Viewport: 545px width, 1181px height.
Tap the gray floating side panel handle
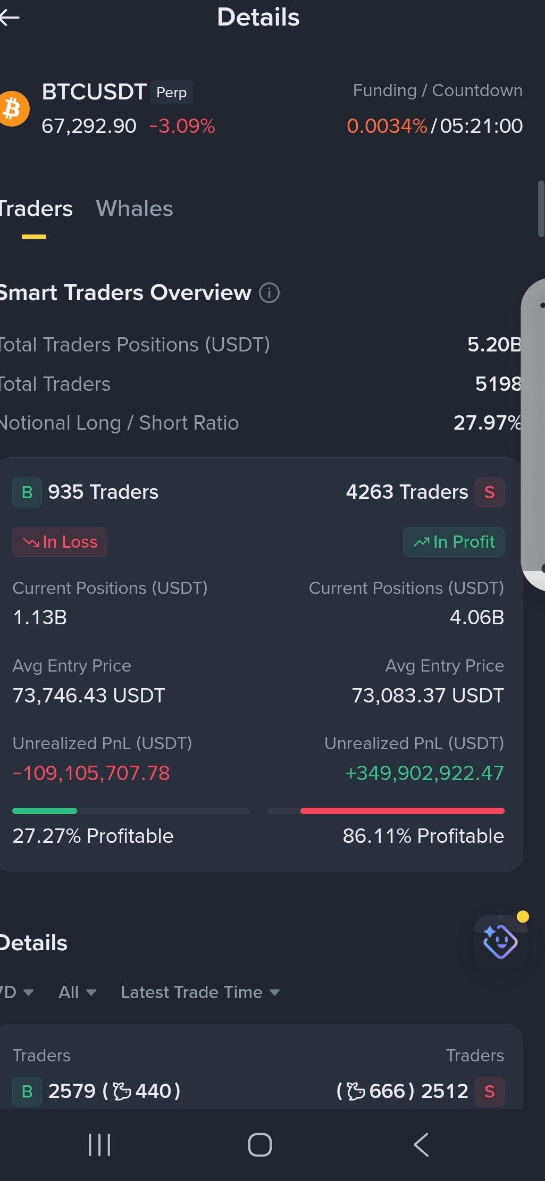coord(533,434)
